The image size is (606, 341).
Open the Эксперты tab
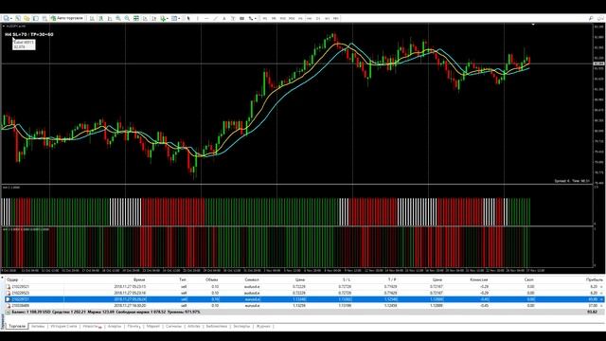pos(241,326)
